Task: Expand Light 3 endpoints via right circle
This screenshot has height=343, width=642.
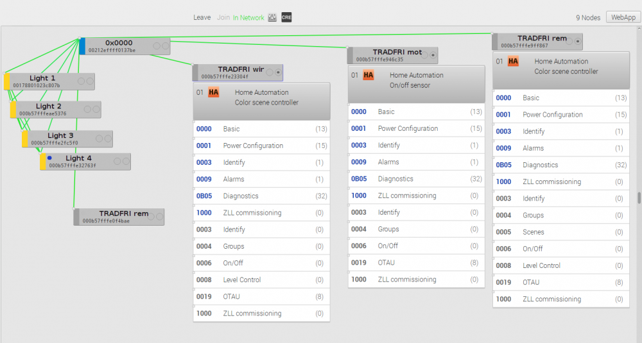Action: (108, 139)
